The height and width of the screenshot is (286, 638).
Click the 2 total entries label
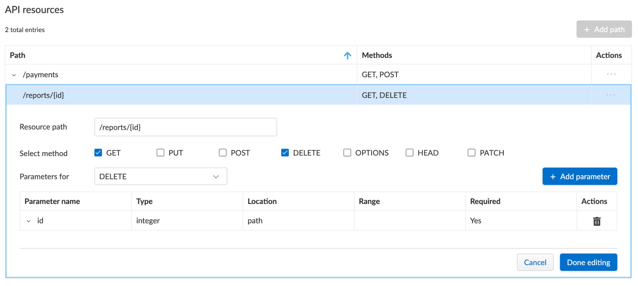pyautogui.click(x=25, y=30)
